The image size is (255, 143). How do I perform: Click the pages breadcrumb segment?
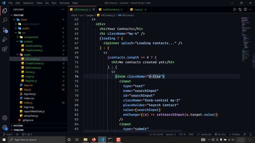[x=90, y=15]
